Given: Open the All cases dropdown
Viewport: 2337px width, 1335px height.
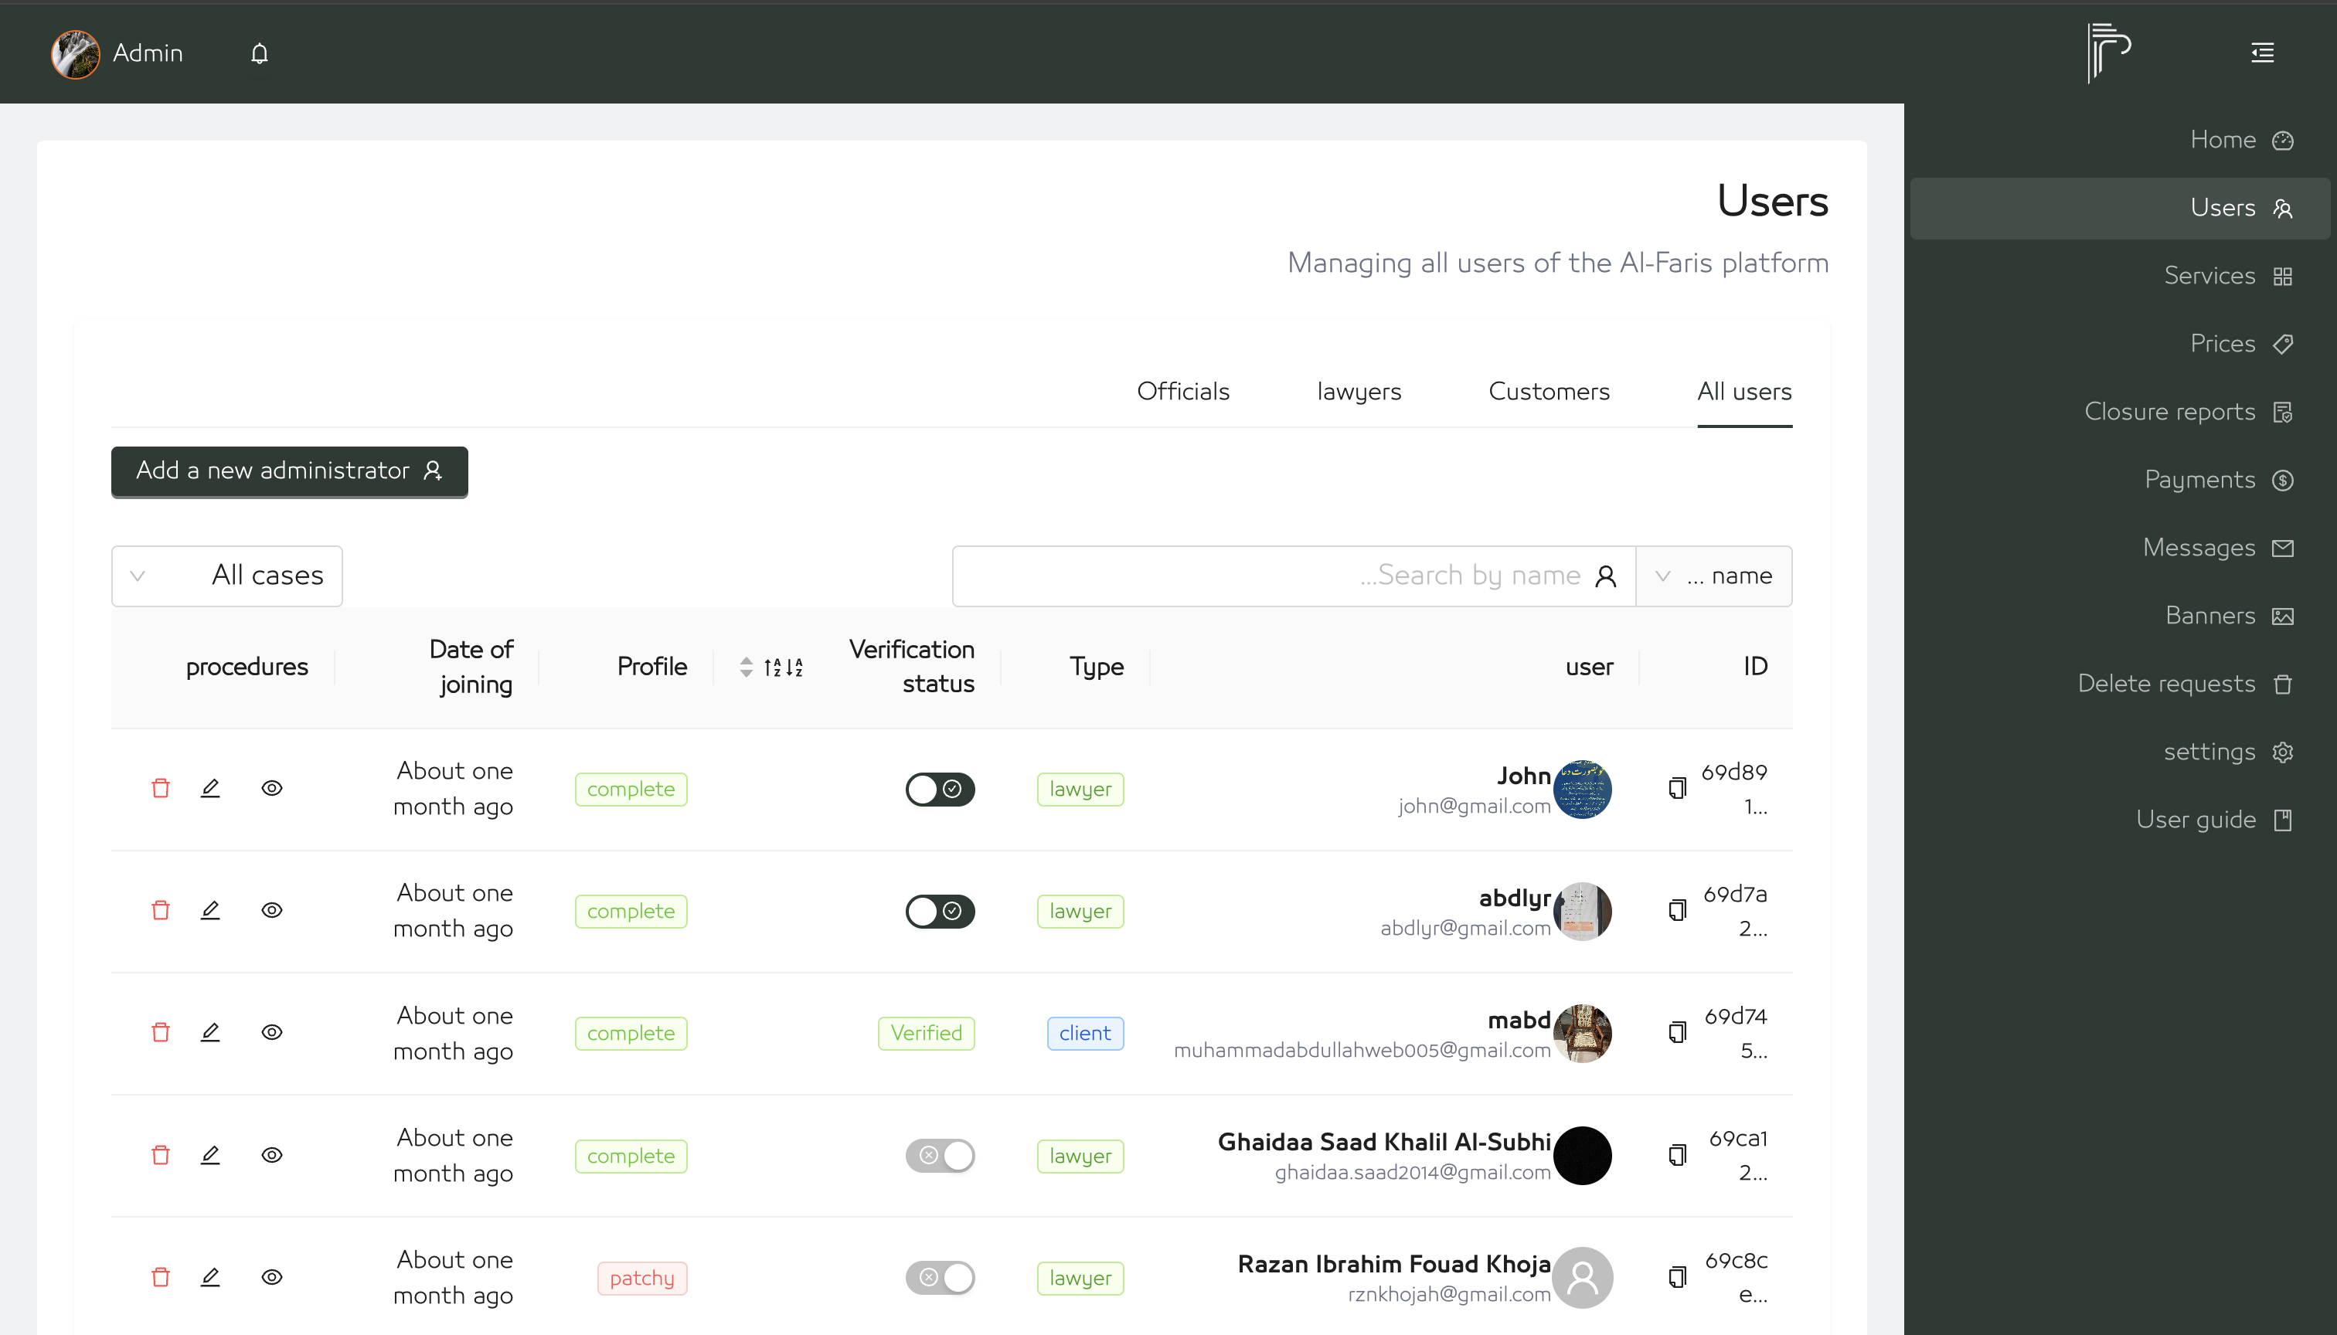Looking at the screenshot, I should (226, 576).
